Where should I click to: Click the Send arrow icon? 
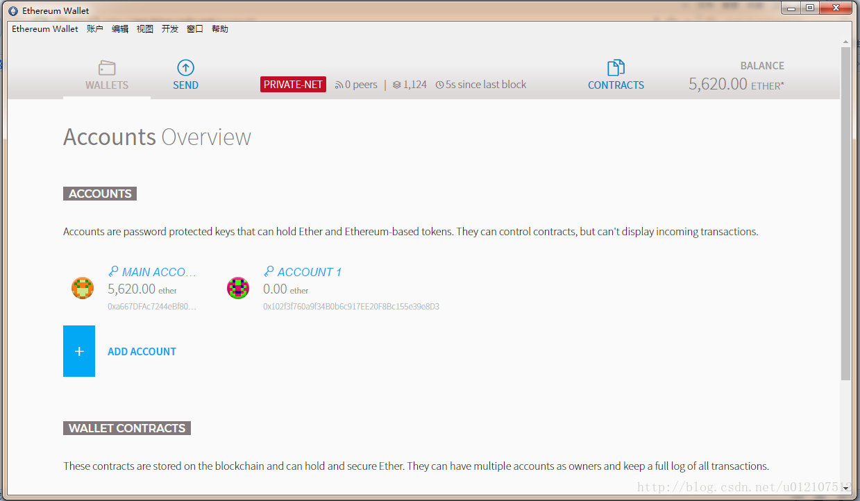[x=185, y=67]
